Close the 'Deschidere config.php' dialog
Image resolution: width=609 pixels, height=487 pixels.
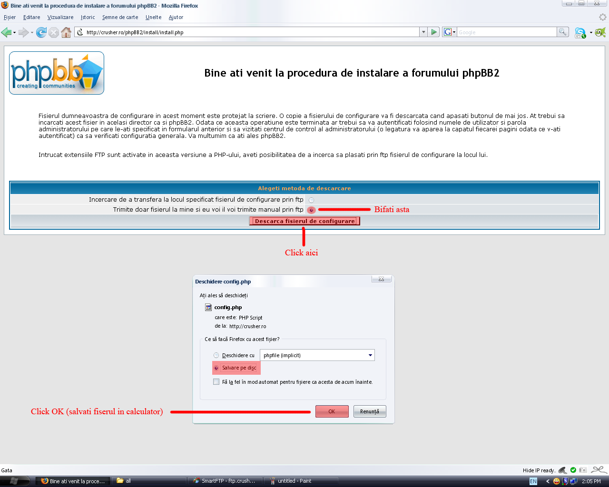381,279
